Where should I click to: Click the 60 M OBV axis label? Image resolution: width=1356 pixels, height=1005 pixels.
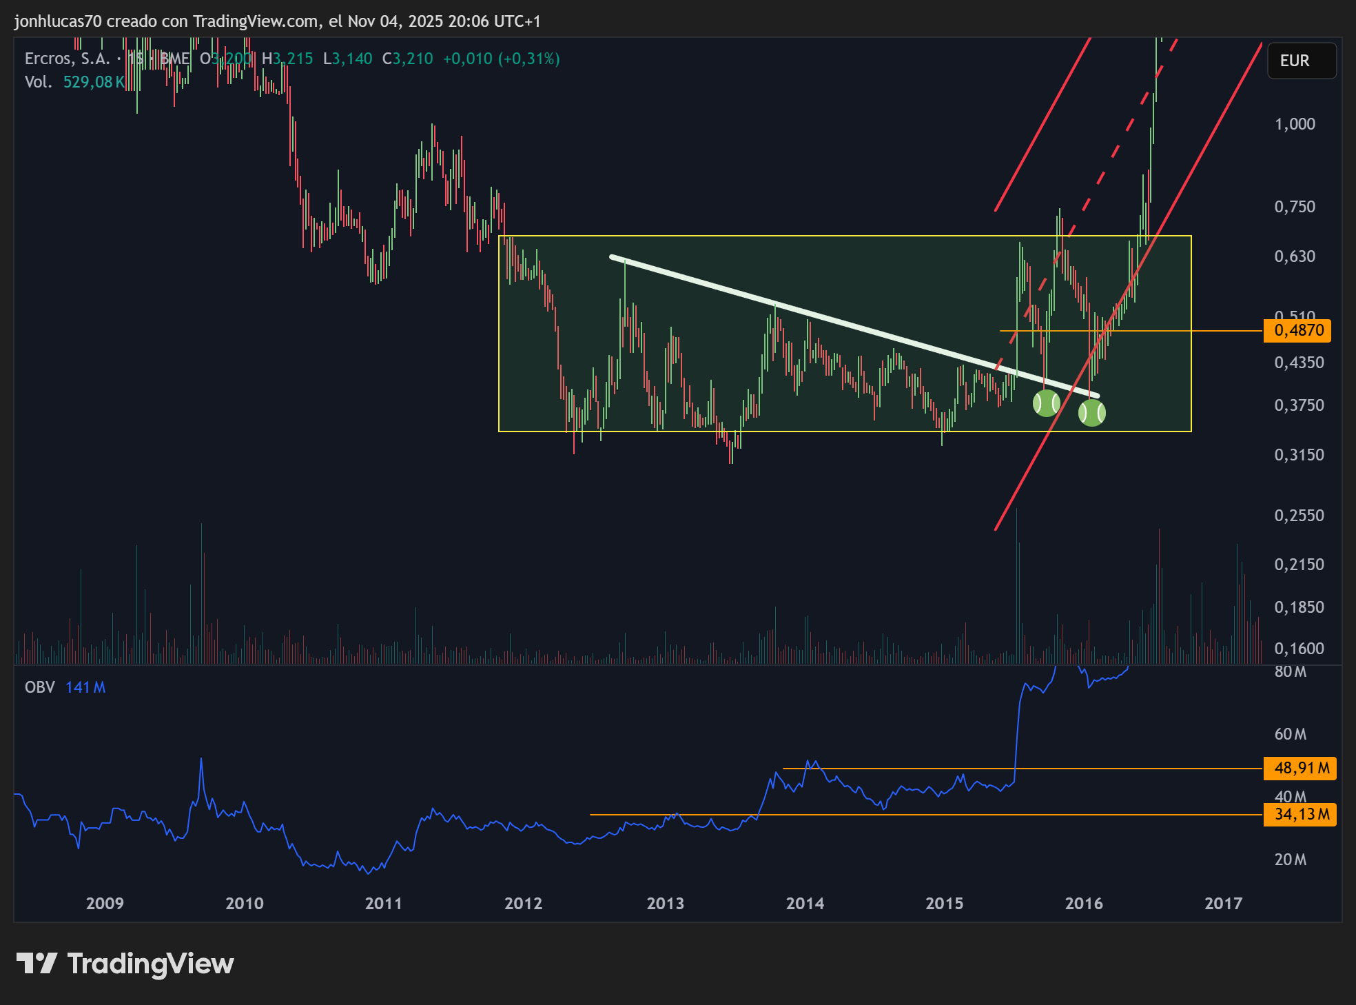[x=1290, y=734]
